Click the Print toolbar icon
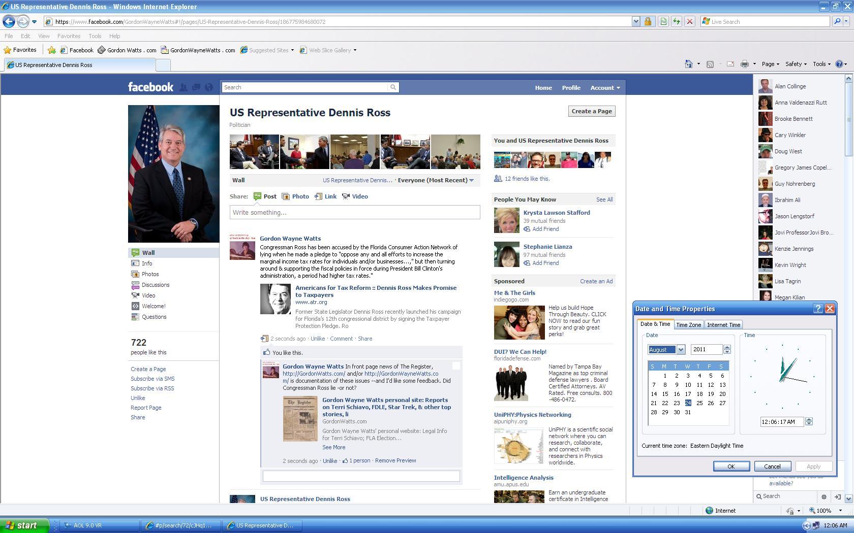Viewport: 854px width, 533px height. pyautogui.click(x=745, y=64)
